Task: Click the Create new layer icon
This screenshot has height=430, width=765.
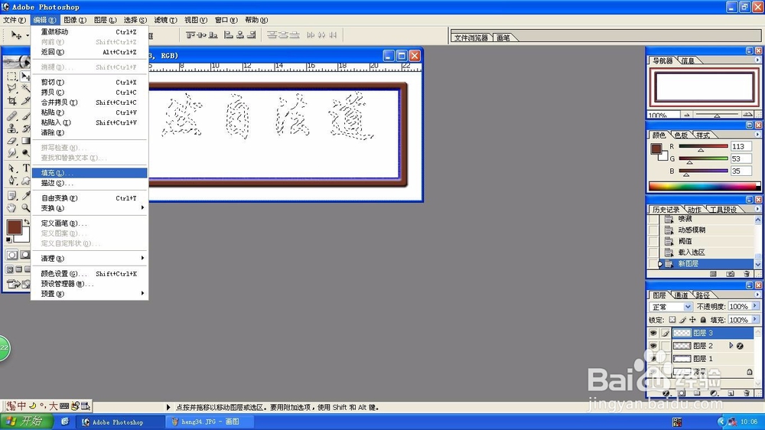Action: 731,393
